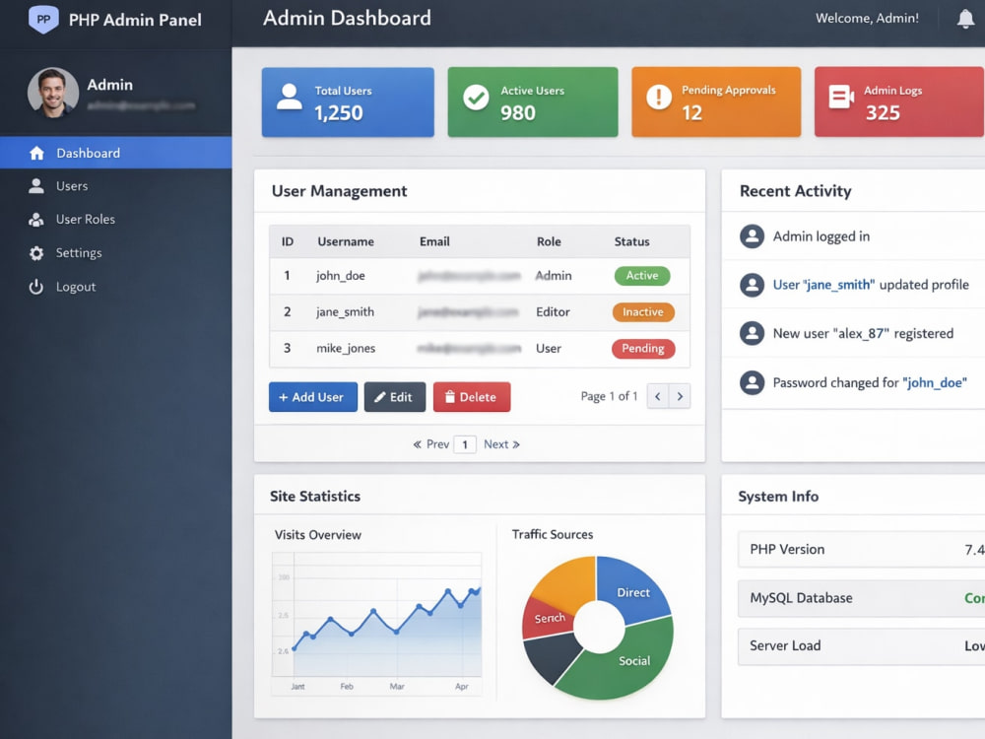The image size is (985, 739).
Task: Click avatar icon beside alex_87 registered
Action: [x=752, y=333]
